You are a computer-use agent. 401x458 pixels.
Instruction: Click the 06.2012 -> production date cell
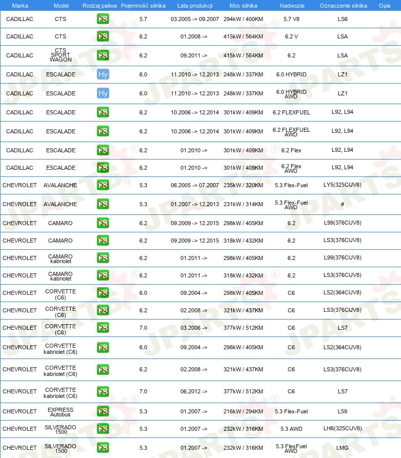194,391
